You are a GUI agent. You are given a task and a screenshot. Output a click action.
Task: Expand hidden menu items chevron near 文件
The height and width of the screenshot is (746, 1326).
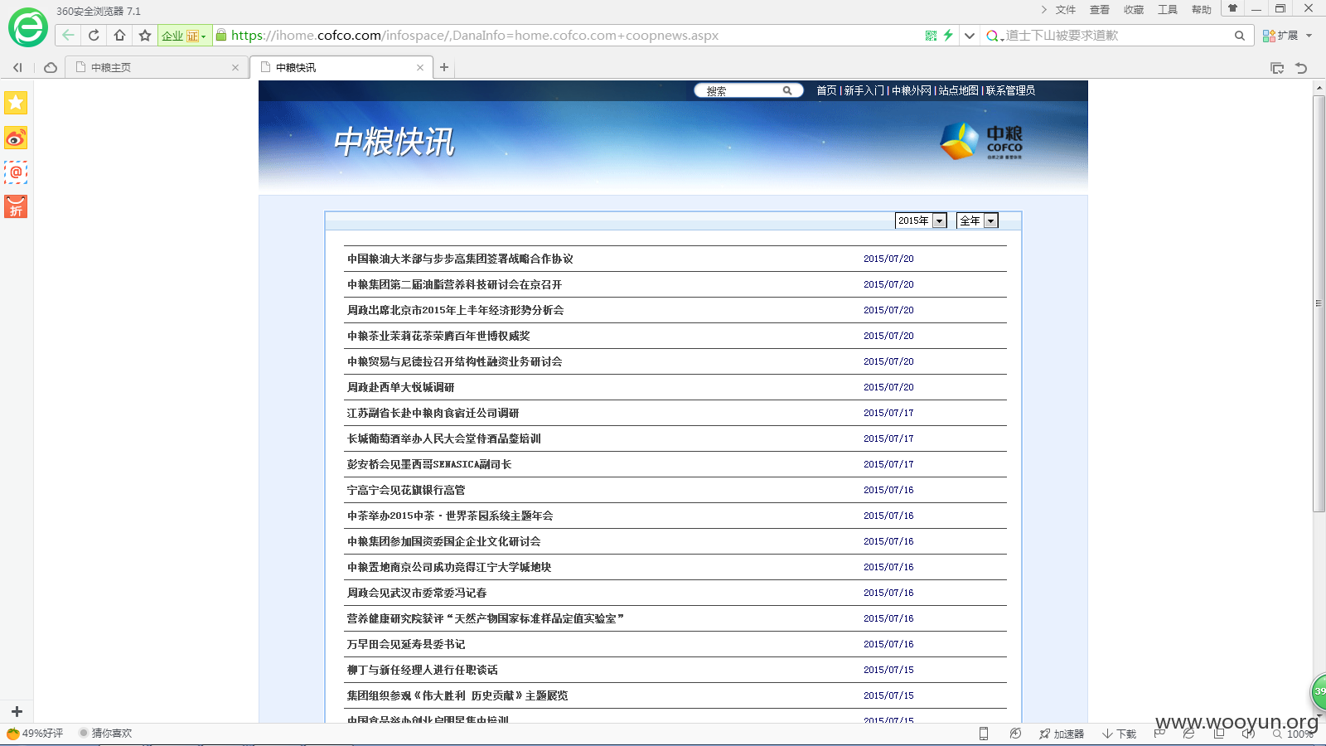[x=1043, y=9]
